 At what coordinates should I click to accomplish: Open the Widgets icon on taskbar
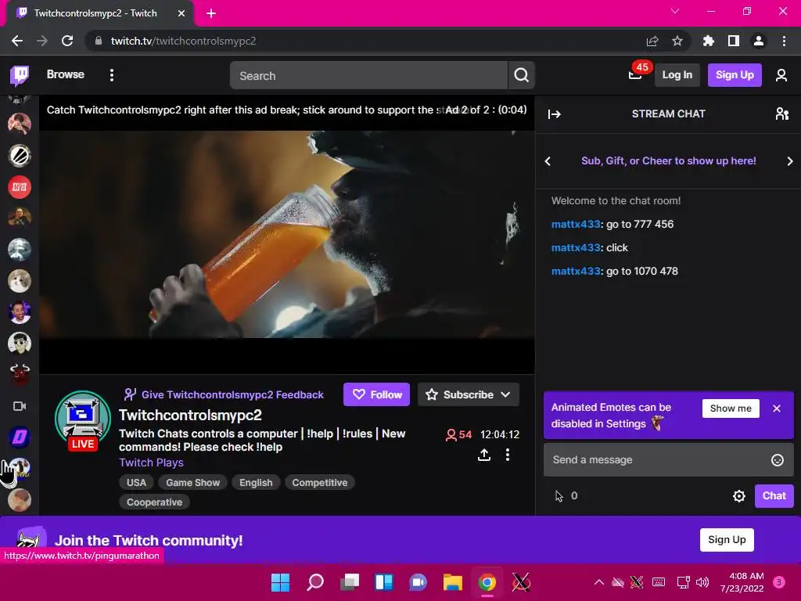383,582
